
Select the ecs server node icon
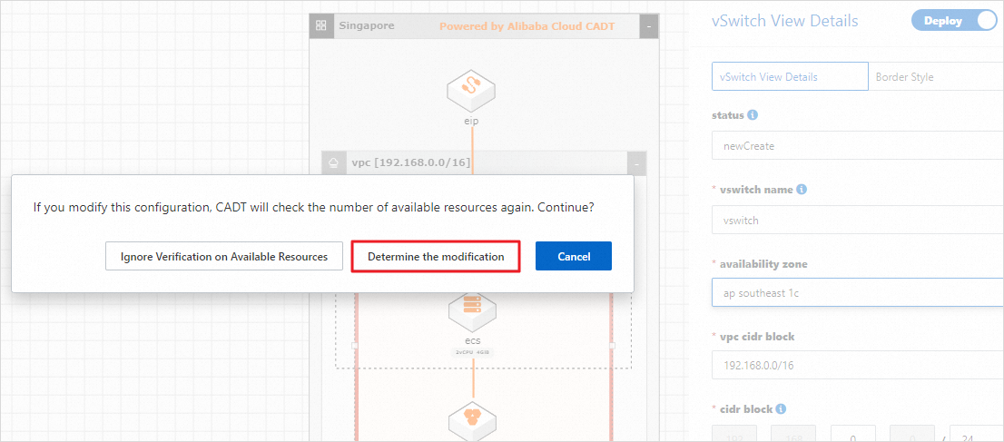[x=472, y=310]
